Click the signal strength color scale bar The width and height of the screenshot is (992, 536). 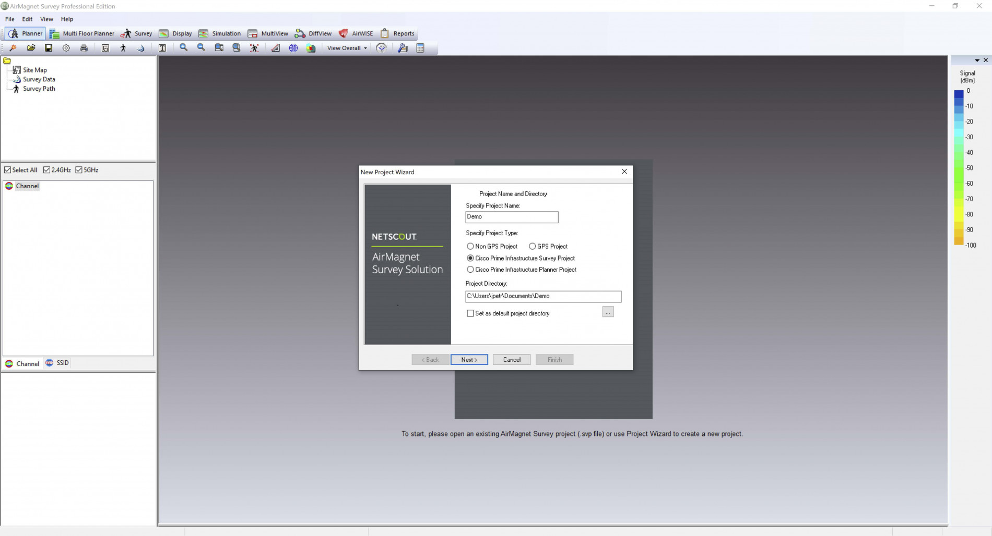click(959, 167)
